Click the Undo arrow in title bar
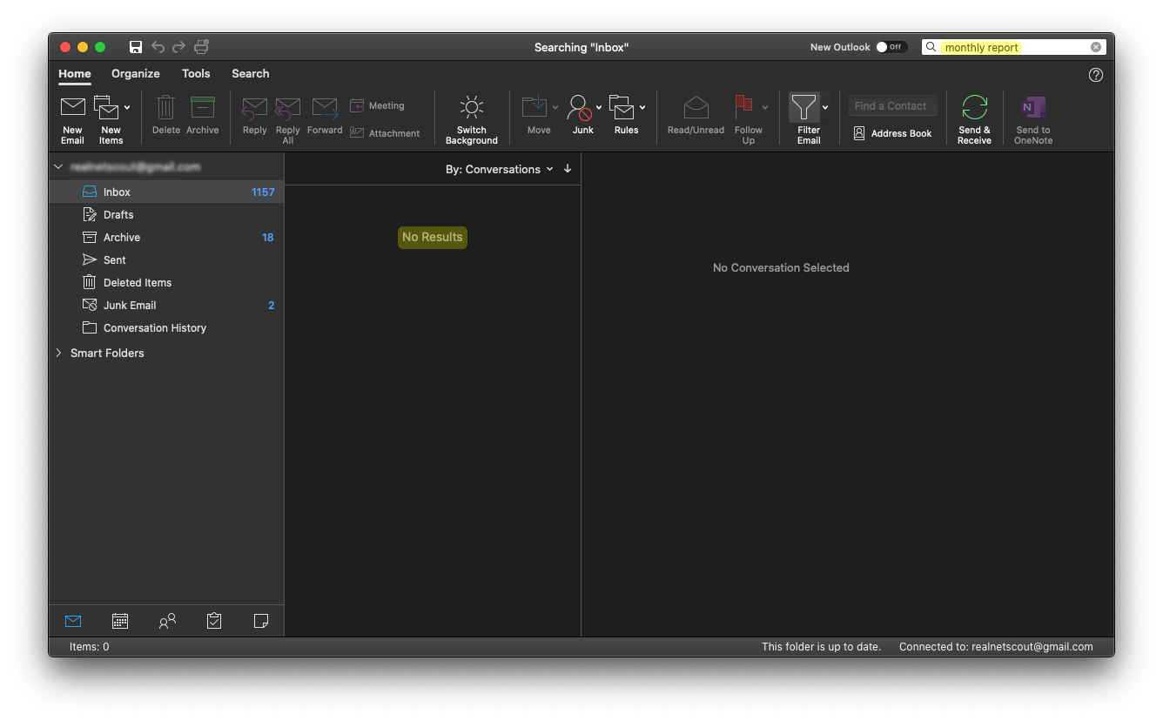Viewport: 1163px width, 721px height. pyautogui.click(x=158, y=47)
